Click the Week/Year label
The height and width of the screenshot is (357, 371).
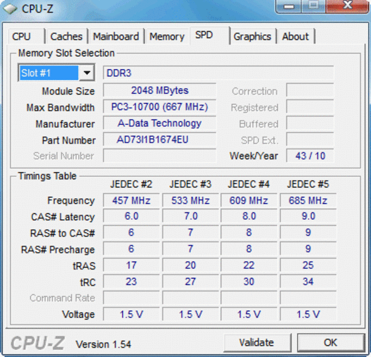click(254, 156)
